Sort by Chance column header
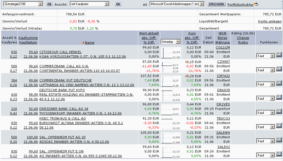The image size is (283, 161). (x=243, y=38)
